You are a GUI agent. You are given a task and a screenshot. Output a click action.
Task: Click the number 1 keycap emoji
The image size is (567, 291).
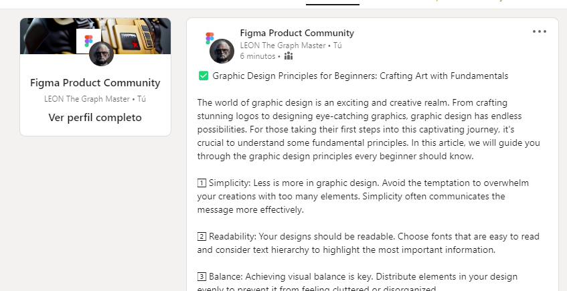point(201,183)
